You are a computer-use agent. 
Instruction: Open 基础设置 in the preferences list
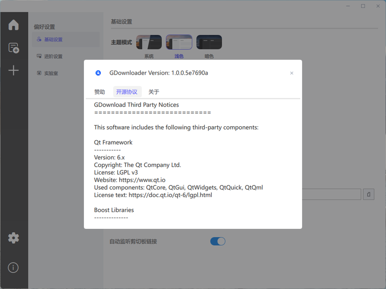(x=66, y=39)
